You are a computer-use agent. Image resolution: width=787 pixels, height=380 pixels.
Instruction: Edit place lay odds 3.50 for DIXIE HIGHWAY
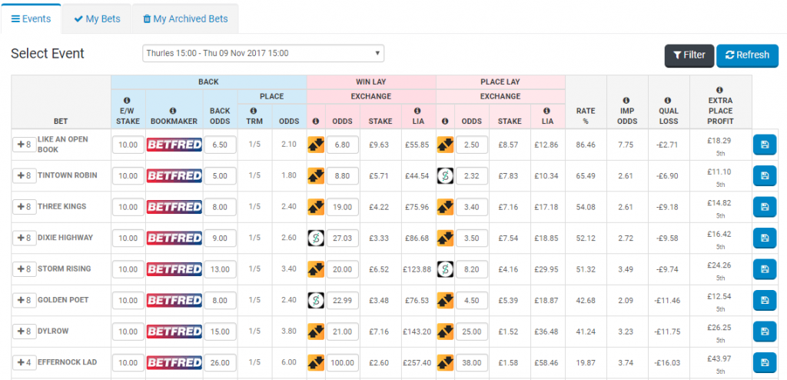[472, 238]
